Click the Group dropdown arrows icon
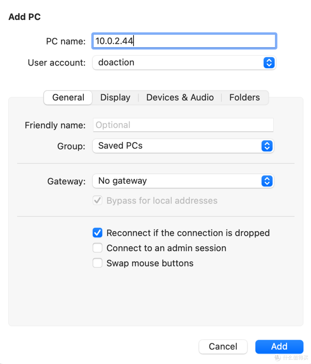The width and height of the screenshot is (311, 364). pos(267,146)
